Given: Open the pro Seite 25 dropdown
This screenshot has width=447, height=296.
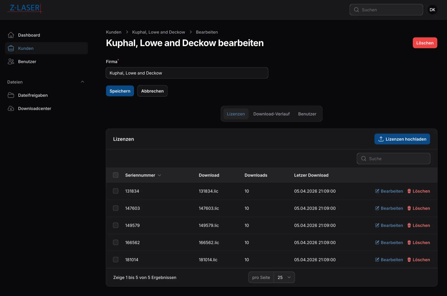Looking at the screenshot, I should (284, 278).
